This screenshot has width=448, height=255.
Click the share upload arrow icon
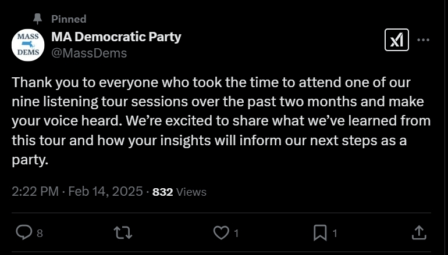[419, 233]
